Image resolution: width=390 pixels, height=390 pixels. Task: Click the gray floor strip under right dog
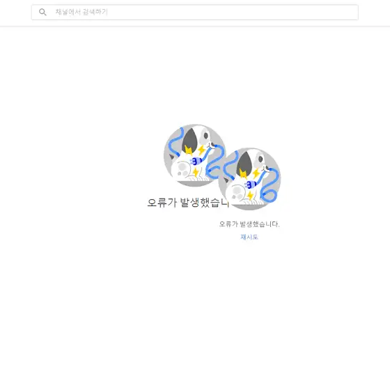pyautogui.click(x=249, y=207)
